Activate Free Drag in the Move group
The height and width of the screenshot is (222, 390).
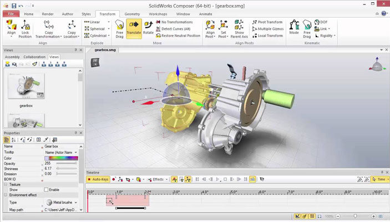119,29
